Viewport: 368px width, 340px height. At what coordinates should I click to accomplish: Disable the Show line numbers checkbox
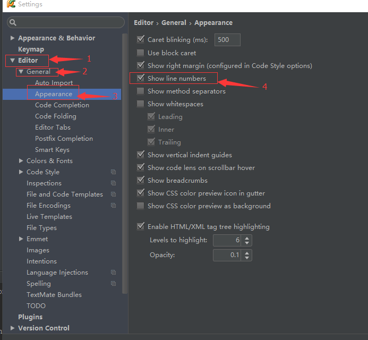coord(141,78)
